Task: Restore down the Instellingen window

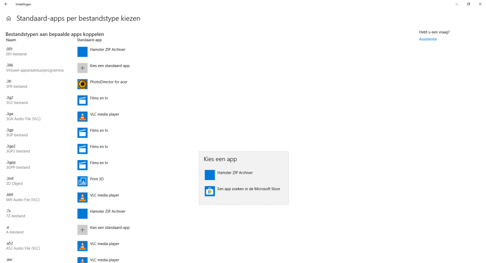Action: click(469, 4)
